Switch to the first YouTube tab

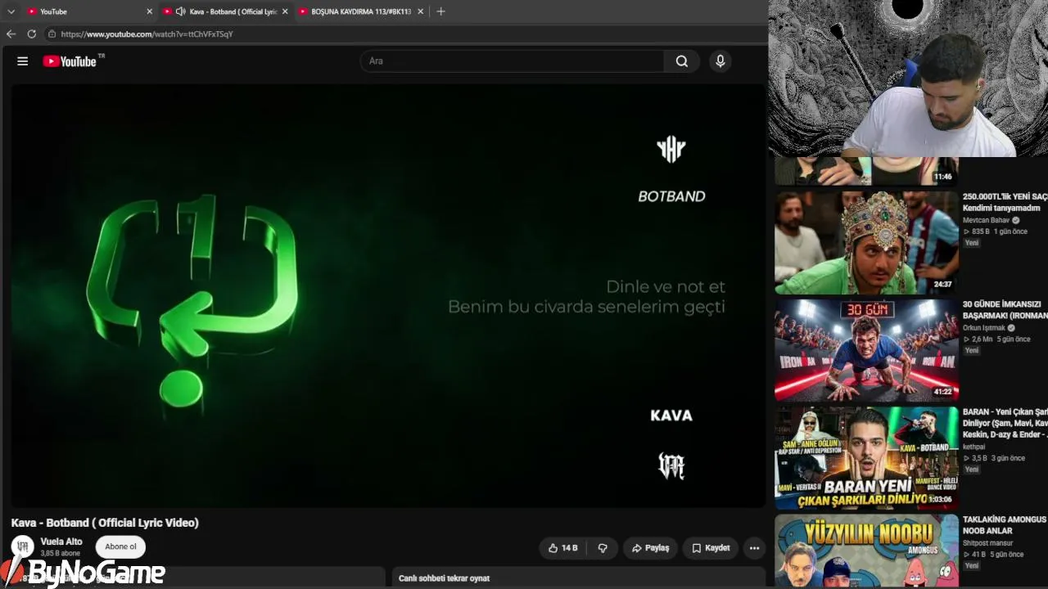point(88,11)
